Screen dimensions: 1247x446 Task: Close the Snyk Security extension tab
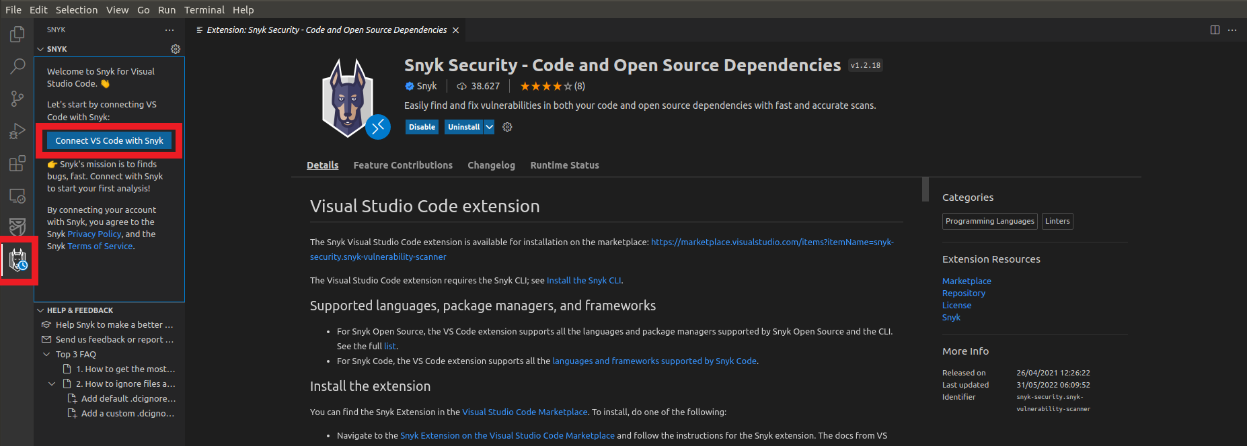click(455, 30)
